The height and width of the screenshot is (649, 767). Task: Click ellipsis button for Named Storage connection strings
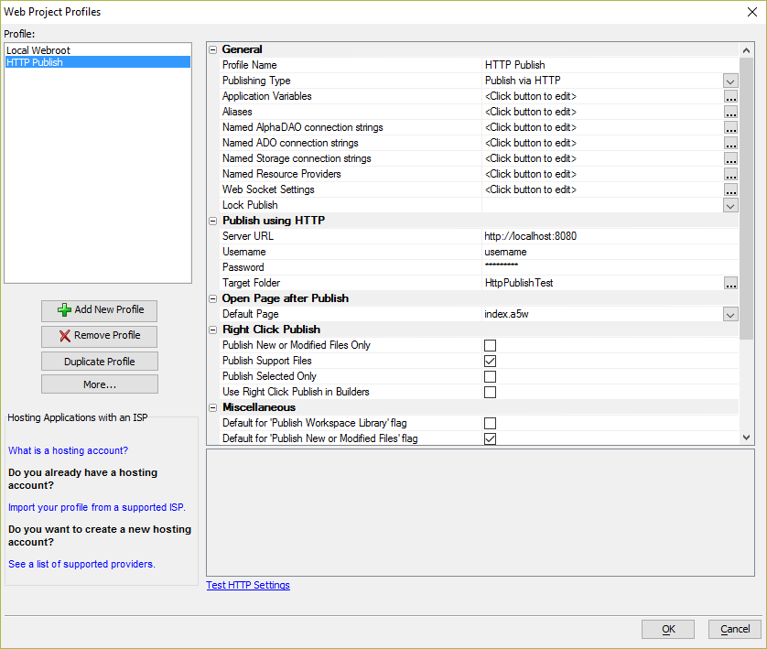click(730, 159)
